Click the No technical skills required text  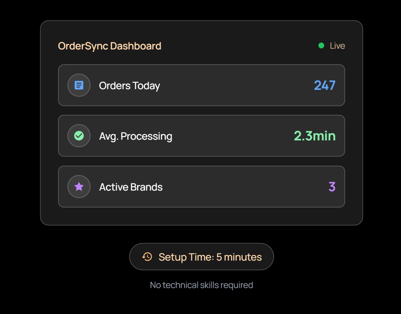tap(201, 285)
